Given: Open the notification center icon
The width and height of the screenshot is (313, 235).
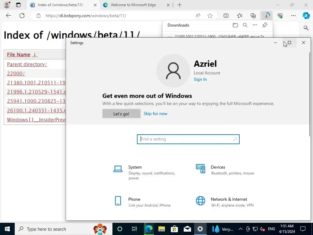Looking at the screenshot, I should pyautogui.click(x=303, y=229).
